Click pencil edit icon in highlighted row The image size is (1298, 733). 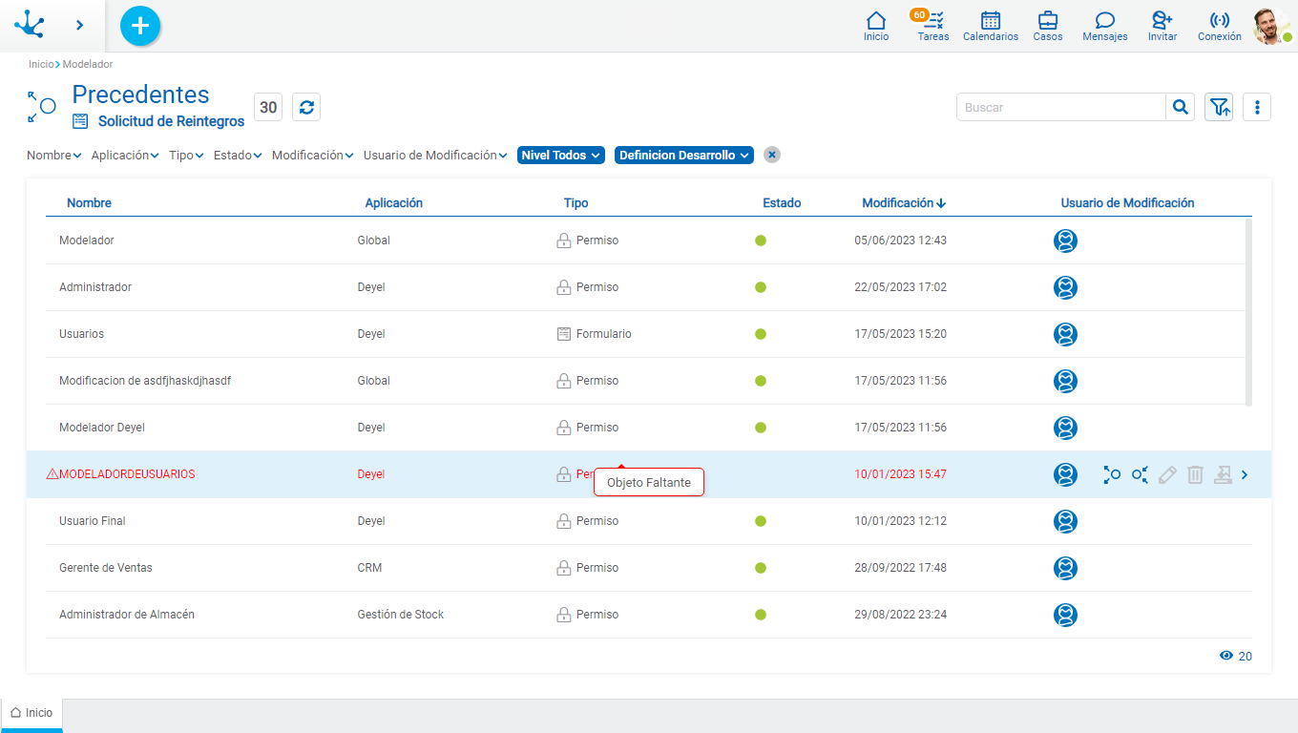coord(1167,474)
